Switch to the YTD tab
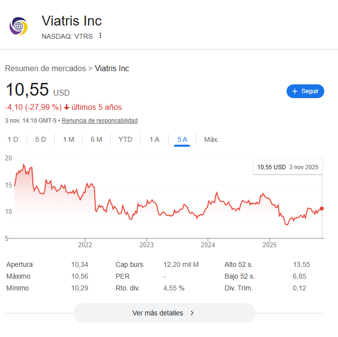The width and height of the screenshot is (338, 337). [125, 139]
